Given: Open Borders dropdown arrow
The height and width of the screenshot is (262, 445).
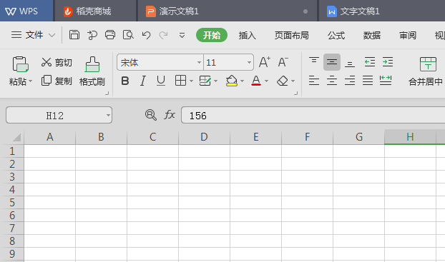Looking at the screenshot, I should point(191,81).
